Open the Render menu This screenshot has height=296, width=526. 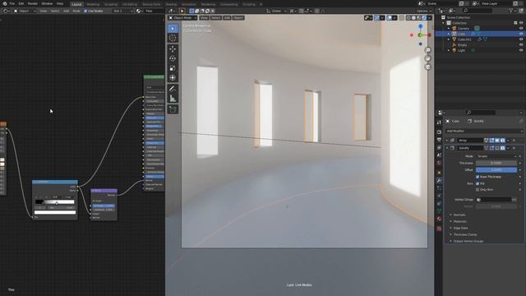(x=33, y=3)
